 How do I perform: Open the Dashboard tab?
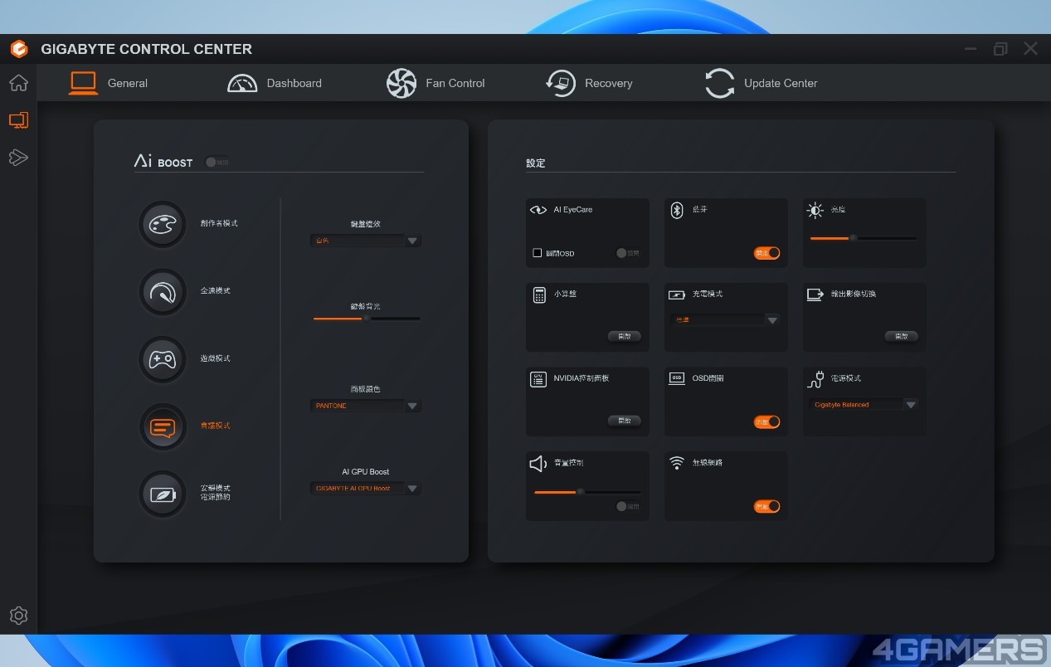[275, 83]
